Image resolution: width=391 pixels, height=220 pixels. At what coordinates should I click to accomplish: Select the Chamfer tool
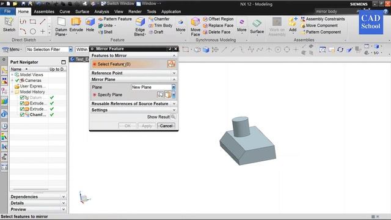159,19
